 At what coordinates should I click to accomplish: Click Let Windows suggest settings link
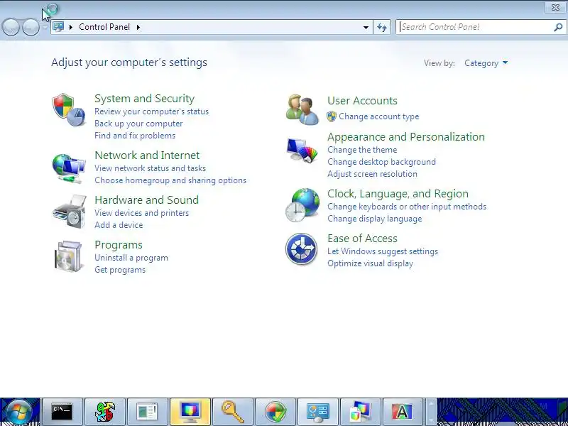383,251
